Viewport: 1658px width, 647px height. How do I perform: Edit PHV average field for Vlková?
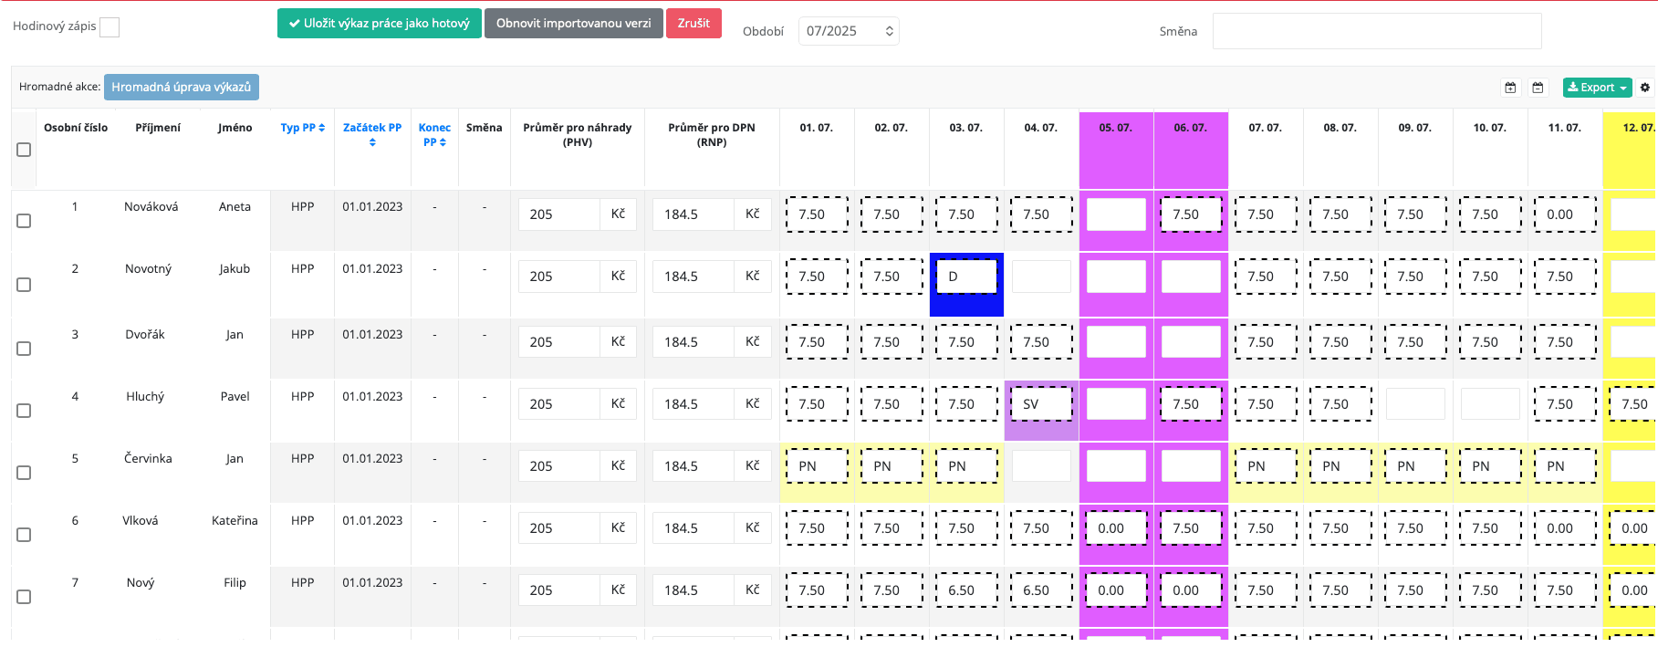(x=559, y=528)
